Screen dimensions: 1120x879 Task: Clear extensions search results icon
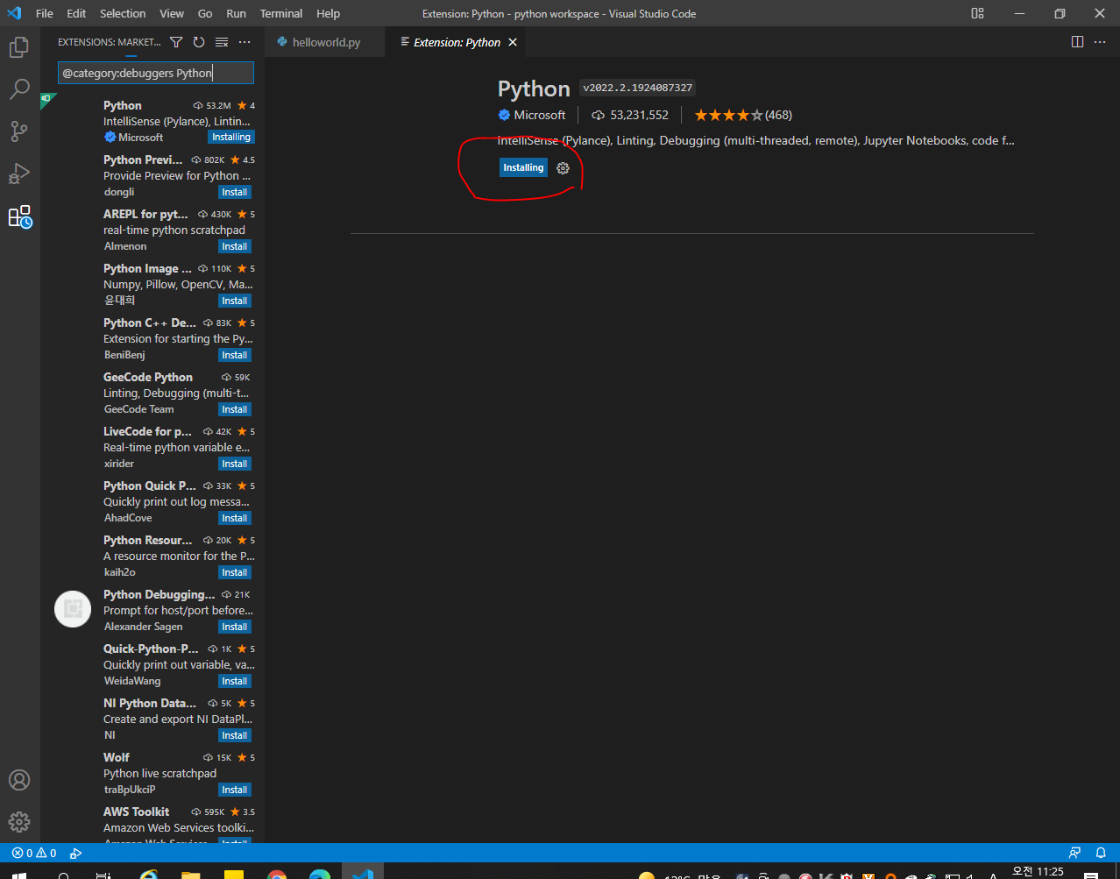pyautogui.click(x=222, y=42)
